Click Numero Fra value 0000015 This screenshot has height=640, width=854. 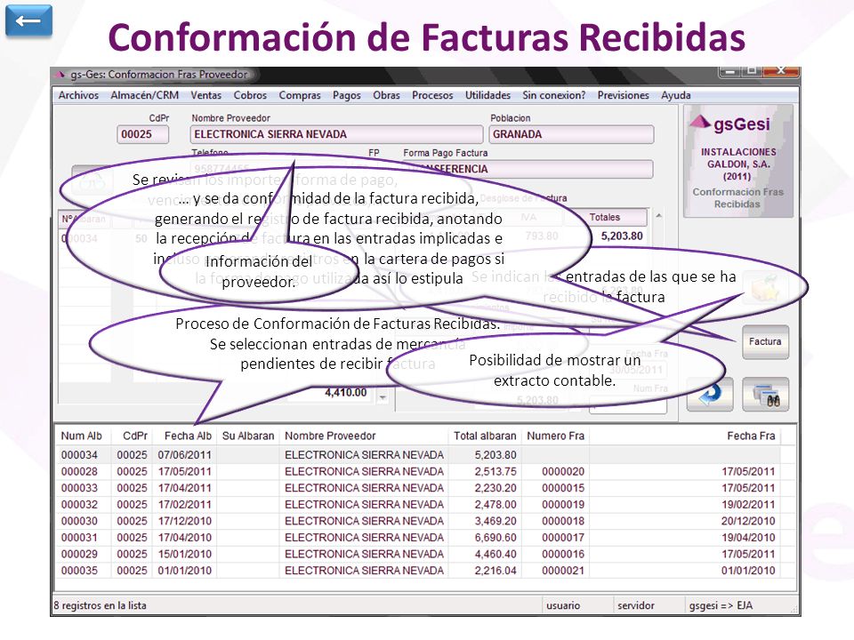(563, 488)
